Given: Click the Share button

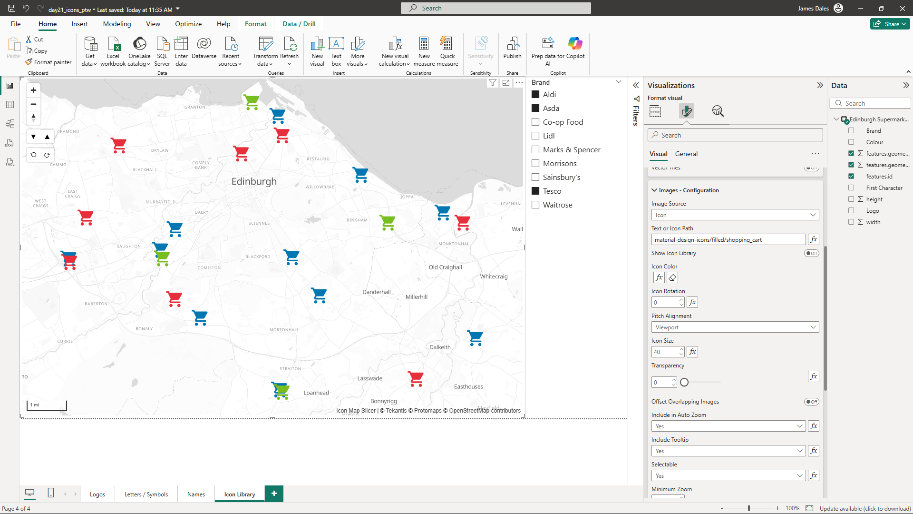Looking at the screenshot, I should [890, 24].
